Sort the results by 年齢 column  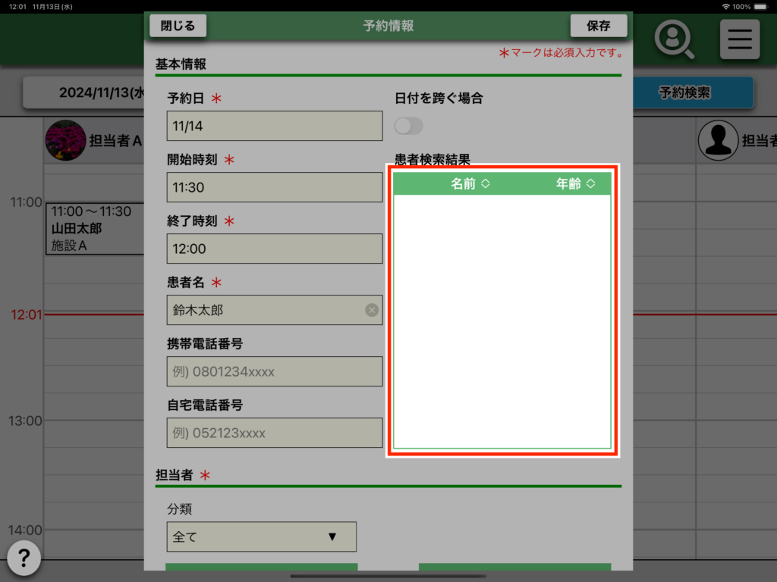tap(575, 183)
